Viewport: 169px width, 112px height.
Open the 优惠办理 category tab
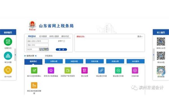115,61
